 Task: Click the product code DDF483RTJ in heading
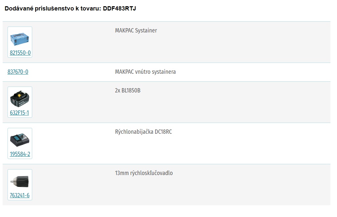pos(119,9)
